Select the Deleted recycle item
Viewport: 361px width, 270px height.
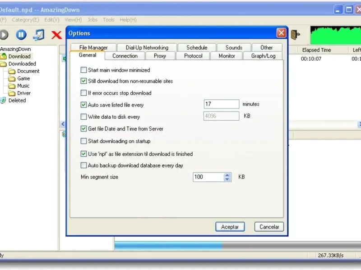[x=17, y=100]
